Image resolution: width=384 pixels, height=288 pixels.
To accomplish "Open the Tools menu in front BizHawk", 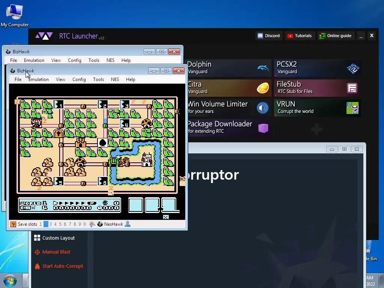I will click(98, 79).
